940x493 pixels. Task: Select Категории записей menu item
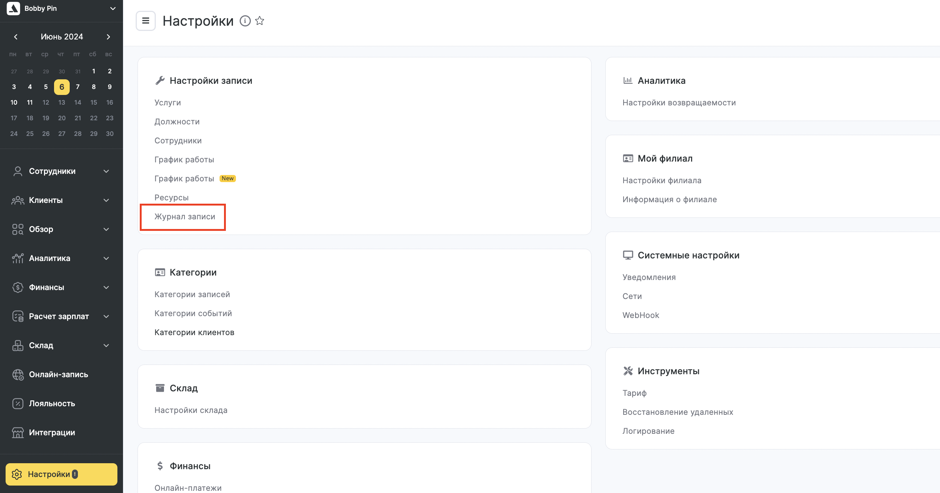click(193, 294)
